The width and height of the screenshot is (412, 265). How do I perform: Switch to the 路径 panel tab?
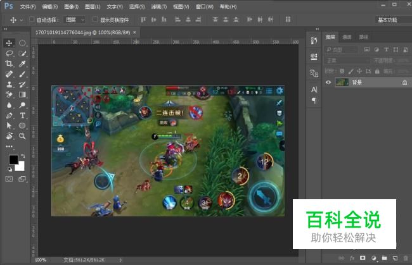[363, 37]
